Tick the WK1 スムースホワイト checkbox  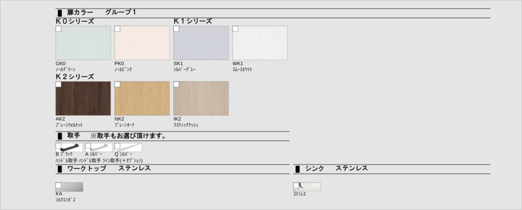point(235,29)
